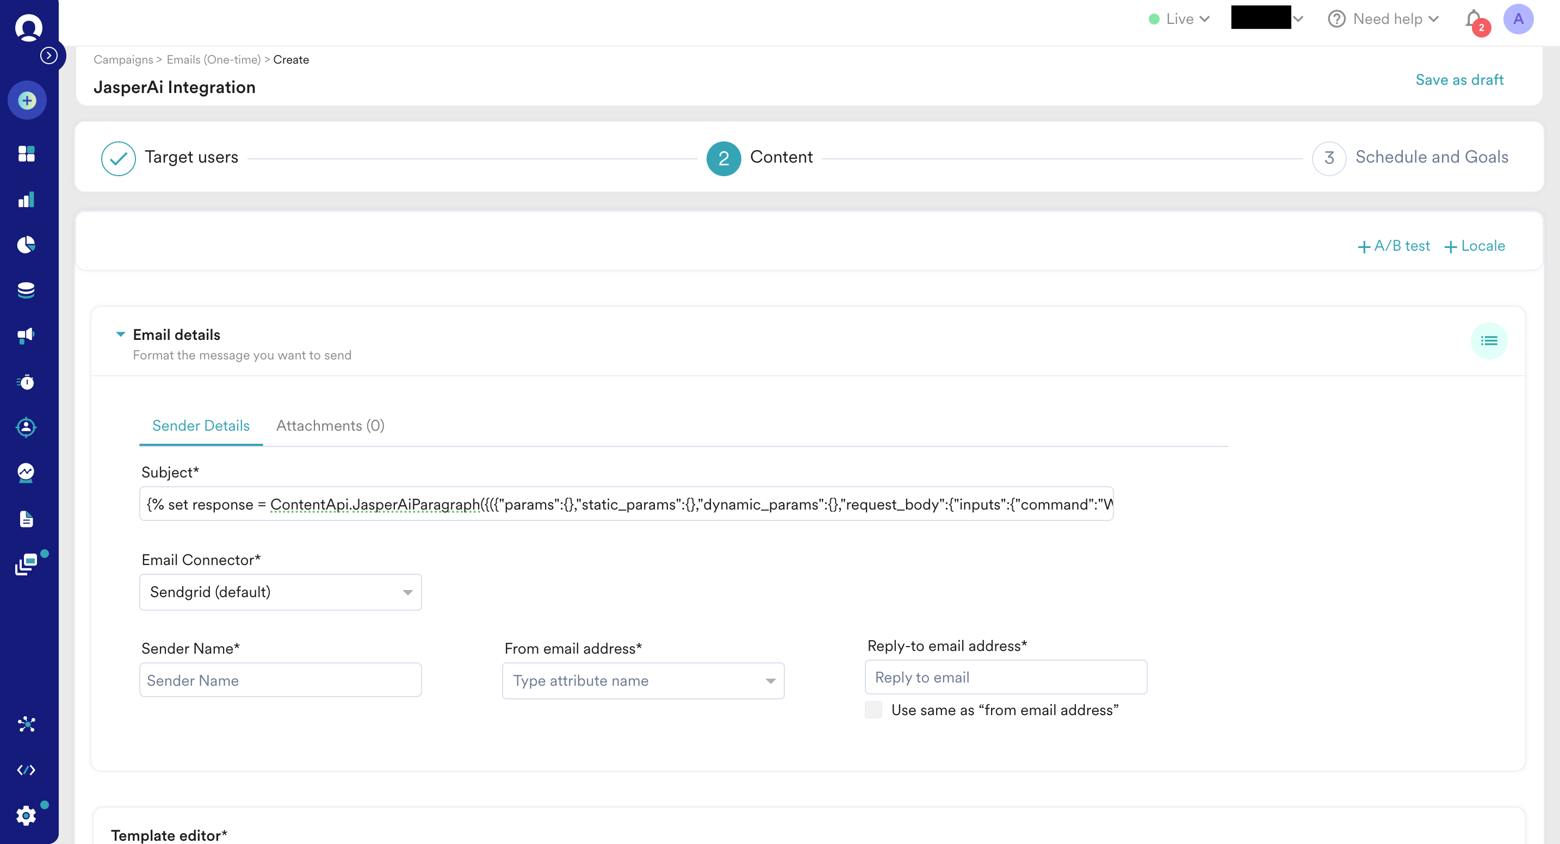Viewport: 1560px width, 844px height.
Task: Click the completed Target users step checkmark
Action: coord(118,159)
